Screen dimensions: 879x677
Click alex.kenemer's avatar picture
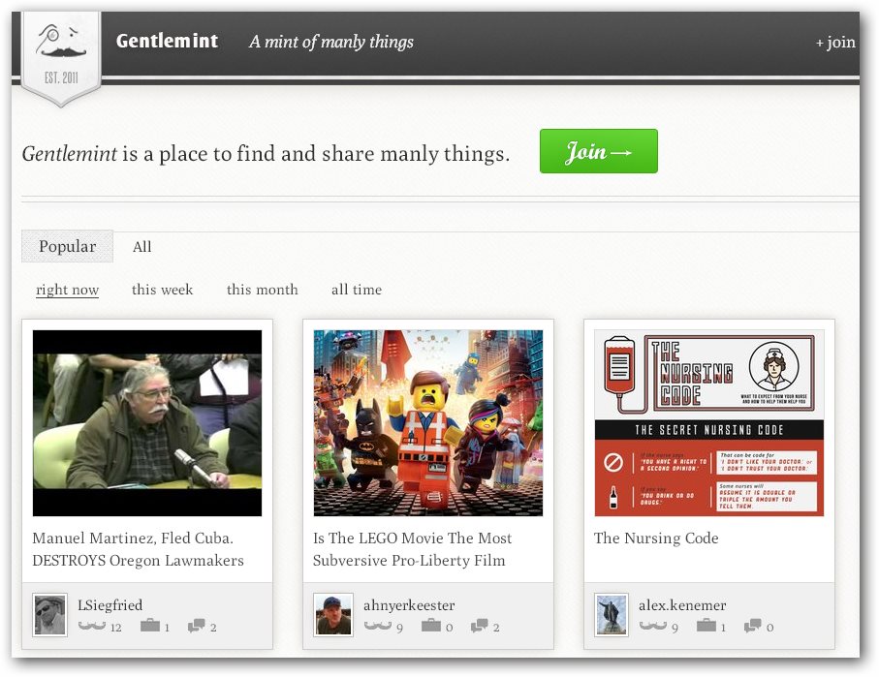coord(612,615)
